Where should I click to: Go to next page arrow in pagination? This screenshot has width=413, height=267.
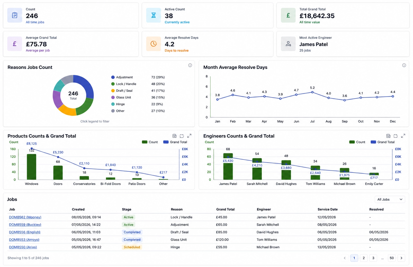coord(401,258)
